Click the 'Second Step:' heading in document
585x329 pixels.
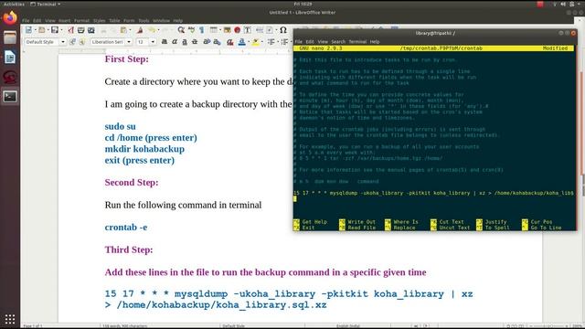[x=132, y=183]
